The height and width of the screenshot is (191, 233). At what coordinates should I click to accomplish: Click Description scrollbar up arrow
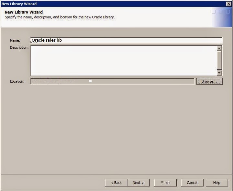tap(219, 48)
